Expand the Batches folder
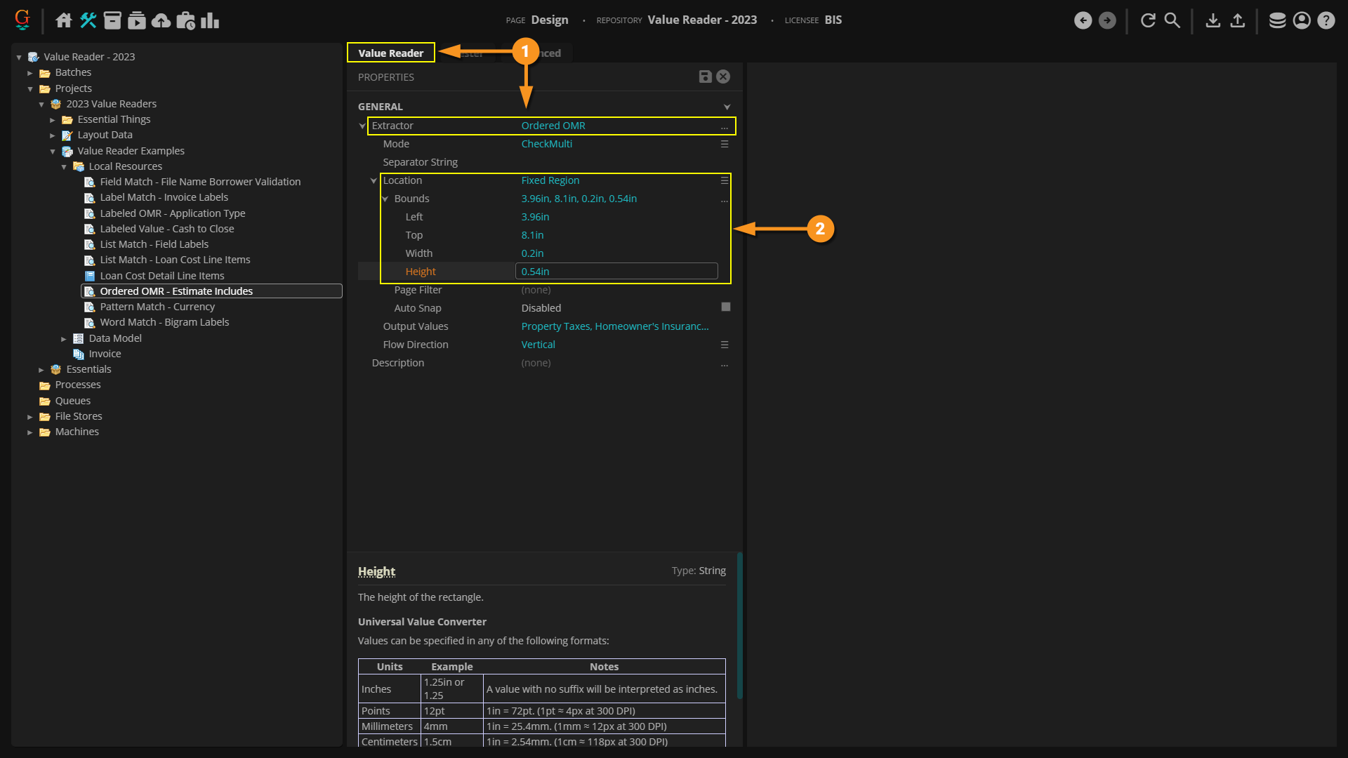Image resolution: width=1348 pixels, height=758 pixels. pyautogui.click(x=30, y=73)
